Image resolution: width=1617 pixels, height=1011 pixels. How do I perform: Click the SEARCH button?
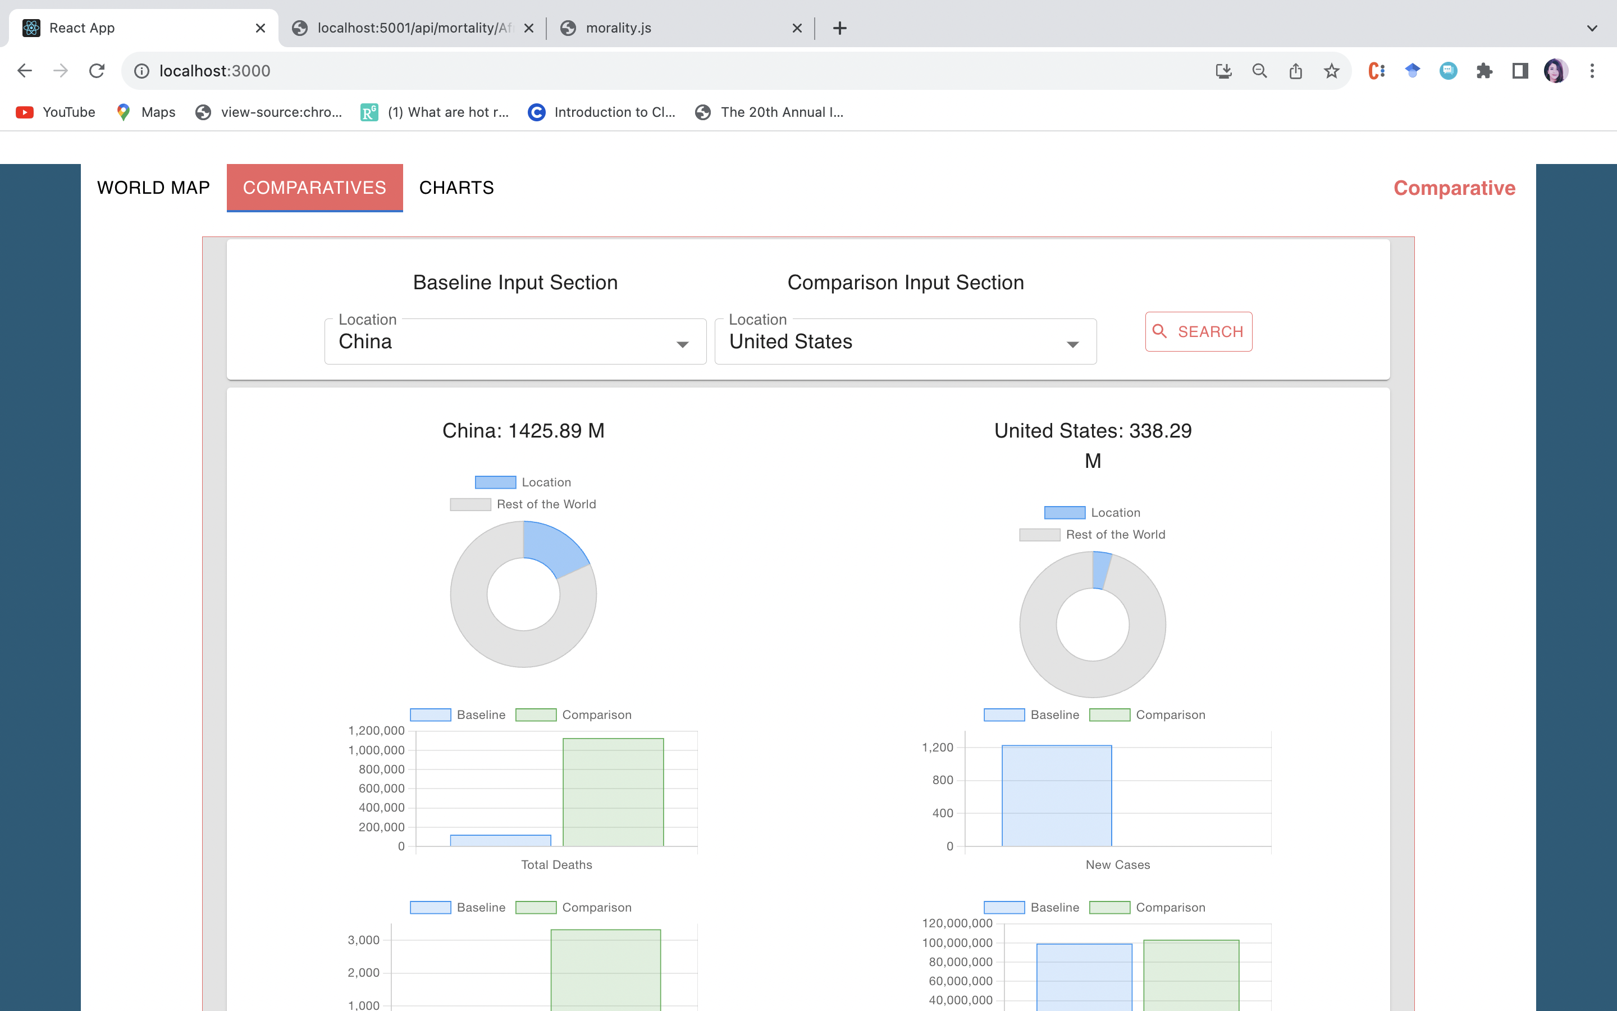click(1198, 331)
